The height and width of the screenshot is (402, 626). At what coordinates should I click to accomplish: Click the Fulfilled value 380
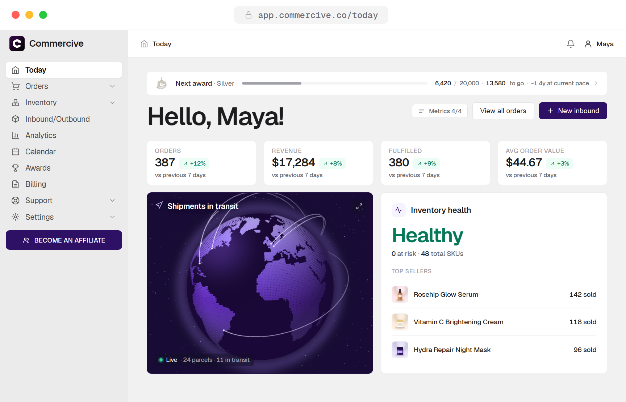(x=399, y=163)
